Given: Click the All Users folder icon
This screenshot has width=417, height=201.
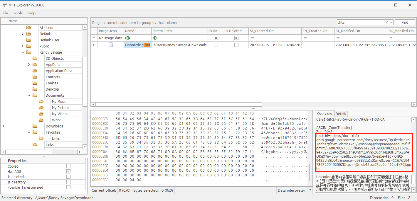Looking at the screenshot, I should coord(28,28).
